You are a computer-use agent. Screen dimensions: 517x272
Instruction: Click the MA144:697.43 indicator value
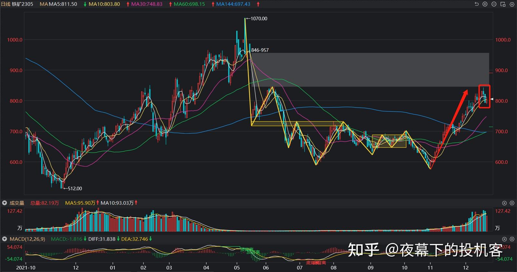[233, 4]
